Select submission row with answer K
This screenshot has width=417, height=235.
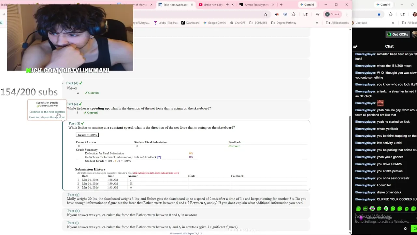[192, 184]
